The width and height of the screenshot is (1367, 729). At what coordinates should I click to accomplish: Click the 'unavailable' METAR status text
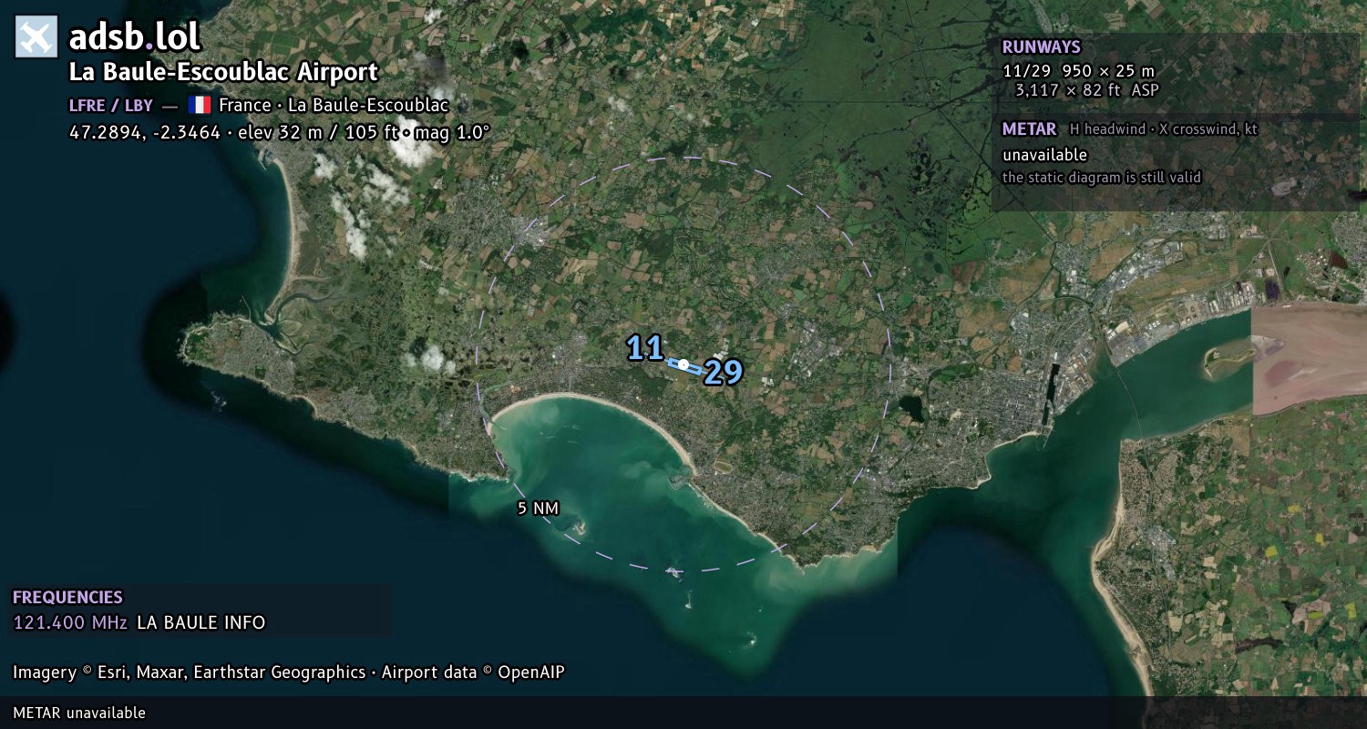(1044, 155)
